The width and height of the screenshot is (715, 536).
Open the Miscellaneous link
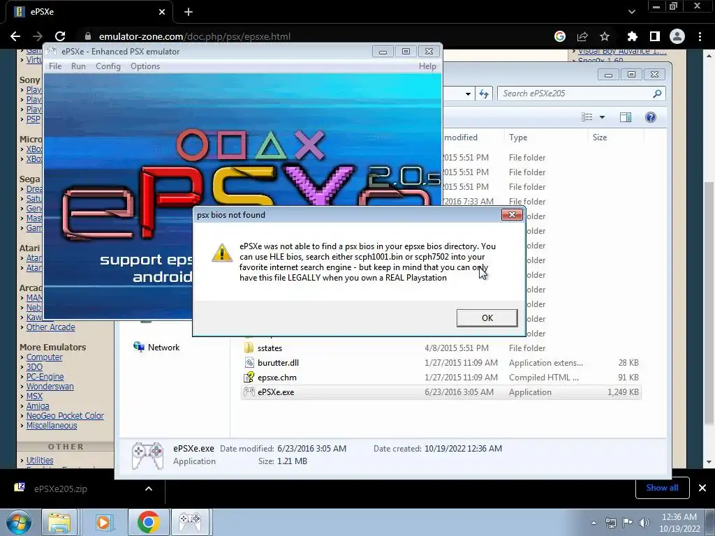52,426
